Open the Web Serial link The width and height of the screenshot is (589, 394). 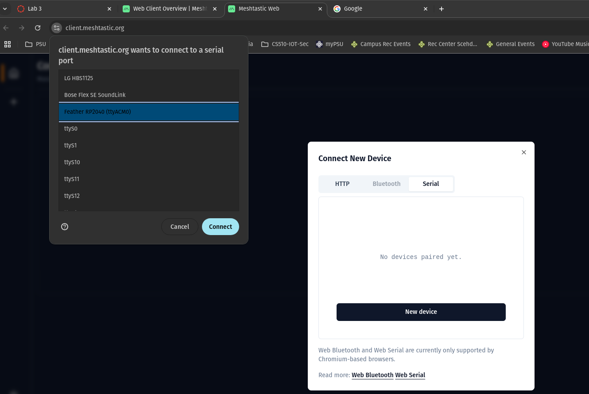410,375
